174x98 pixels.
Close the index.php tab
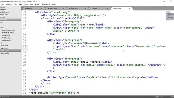point(42,8)
